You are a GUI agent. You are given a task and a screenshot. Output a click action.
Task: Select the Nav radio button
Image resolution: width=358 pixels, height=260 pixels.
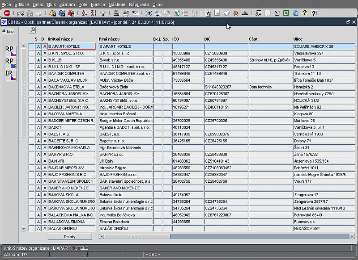click(4, 31)
